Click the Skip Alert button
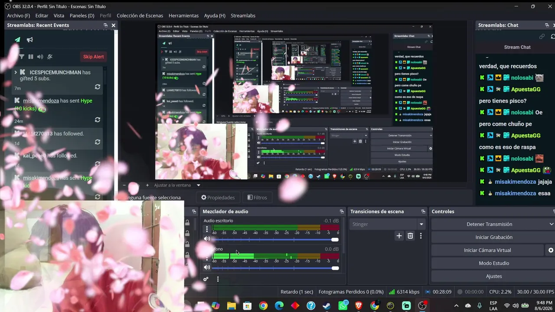 94,57
